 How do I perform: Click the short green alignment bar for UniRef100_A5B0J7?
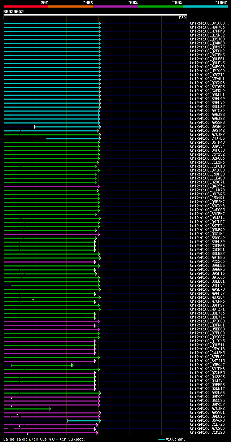coord(43,365)
